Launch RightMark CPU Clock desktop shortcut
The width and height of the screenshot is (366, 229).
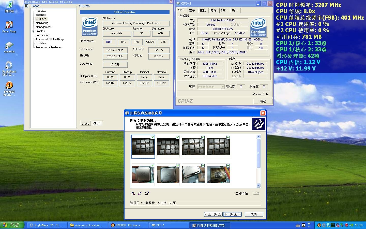tap(9, 68)
